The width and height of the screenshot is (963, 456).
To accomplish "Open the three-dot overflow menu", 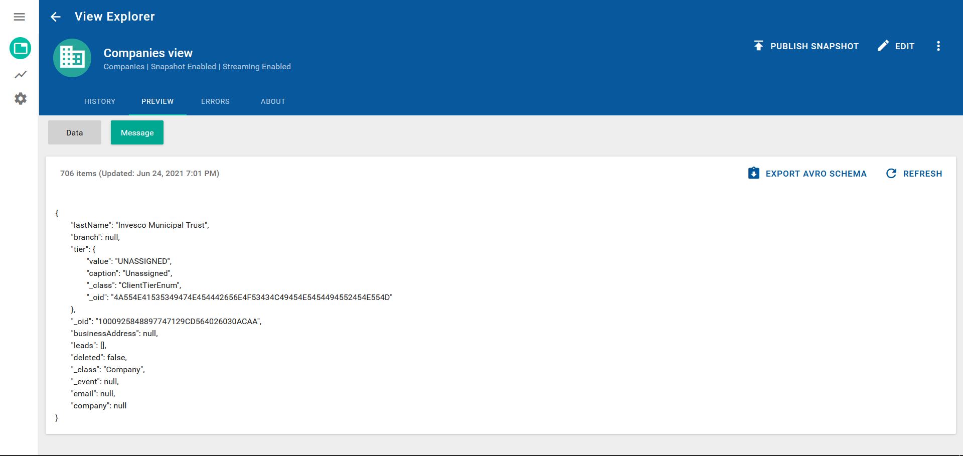I will click(x=939, y=46).
